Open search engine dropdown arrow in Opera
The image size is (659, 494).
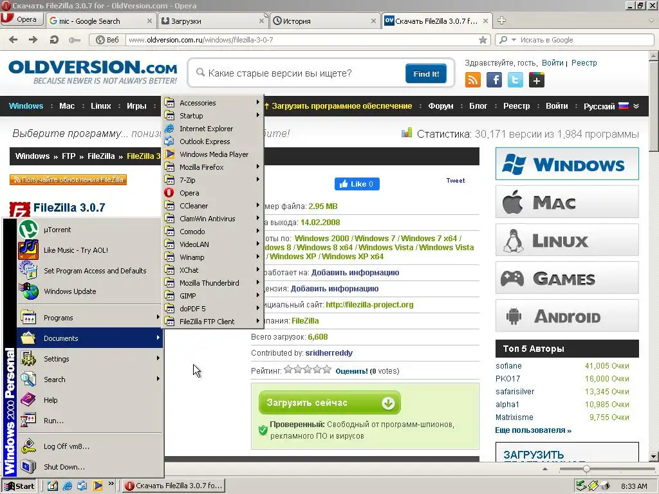[514, 40]
